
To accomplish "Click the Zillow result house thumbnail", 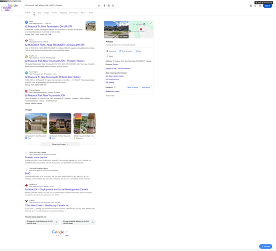I will coord(91,26).
